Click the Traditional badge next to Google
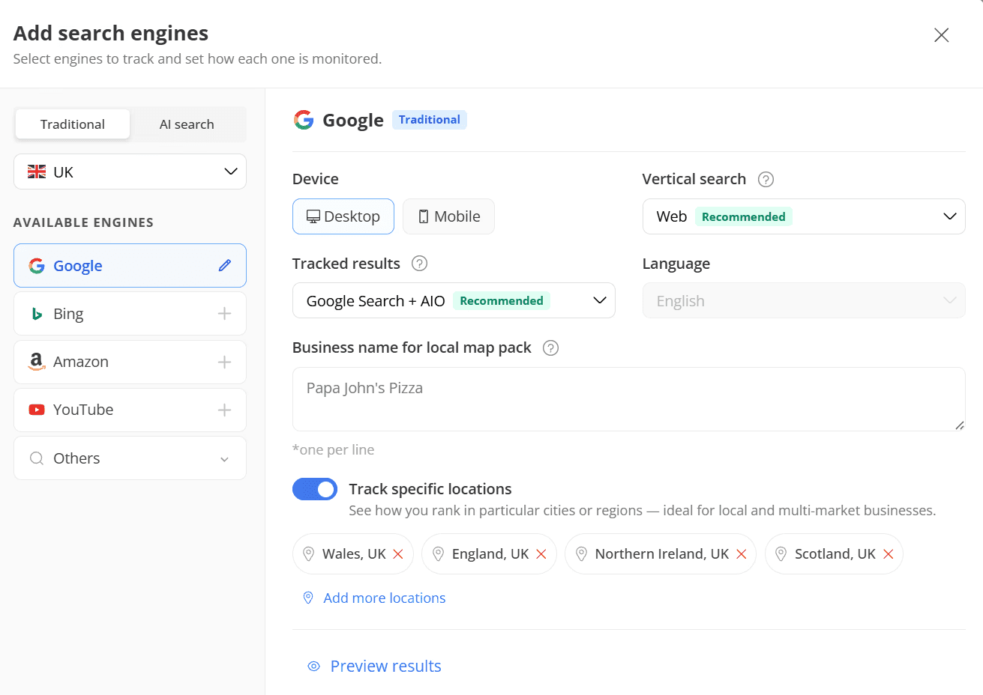The image size is (983, 695). pyautogui.click(x=430, y=120)
